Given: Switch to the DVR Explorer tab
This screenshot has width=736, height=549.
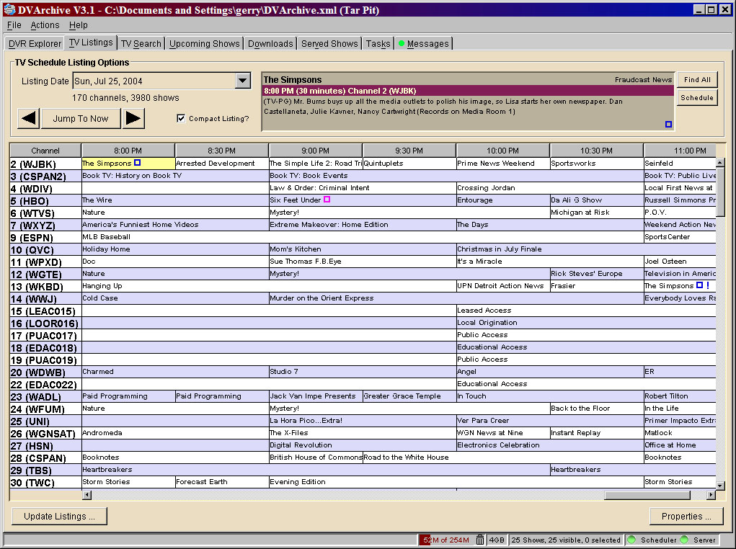Looking at the screenshot, I should (35, 44).
